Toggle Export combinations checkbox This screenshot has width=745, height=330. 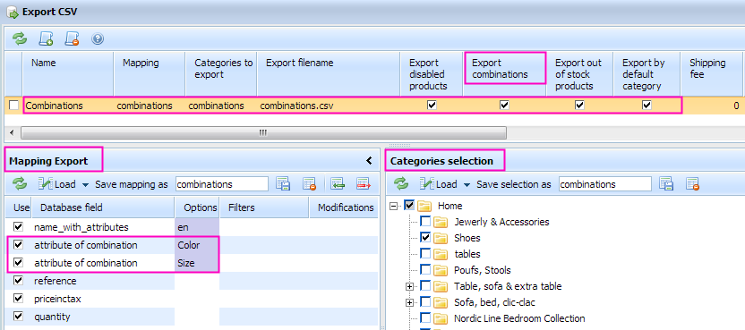point(504,106)
